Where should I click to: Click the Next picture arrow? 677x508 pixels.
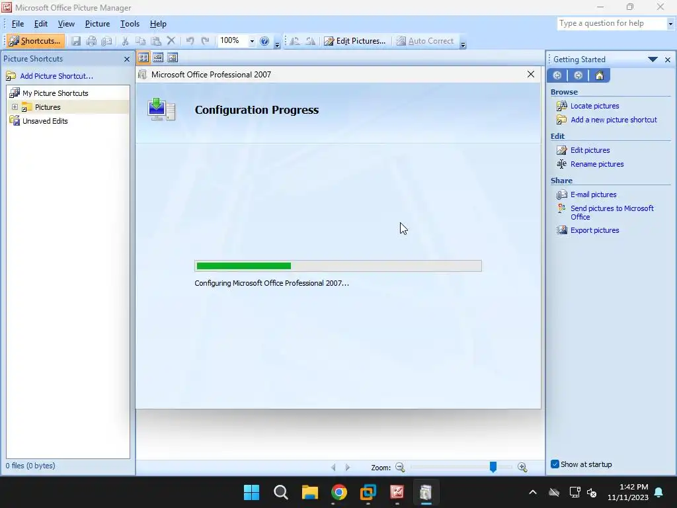[348, 468]
